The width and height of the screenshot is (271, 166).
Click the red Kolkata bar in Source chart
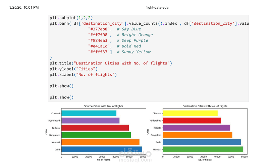[x=95, y=128]
